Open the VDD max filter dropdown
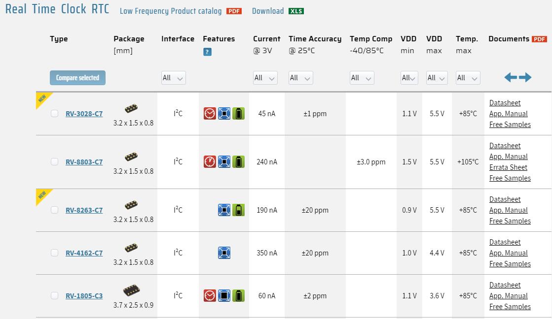The height and width of the screenshot is (319, 552). [437, 78]
